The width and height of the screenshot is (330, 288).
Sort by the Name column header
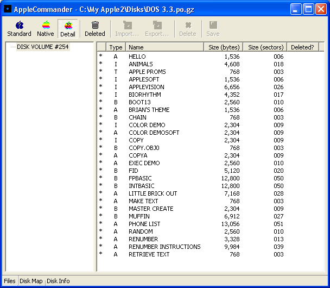point(165,47)
